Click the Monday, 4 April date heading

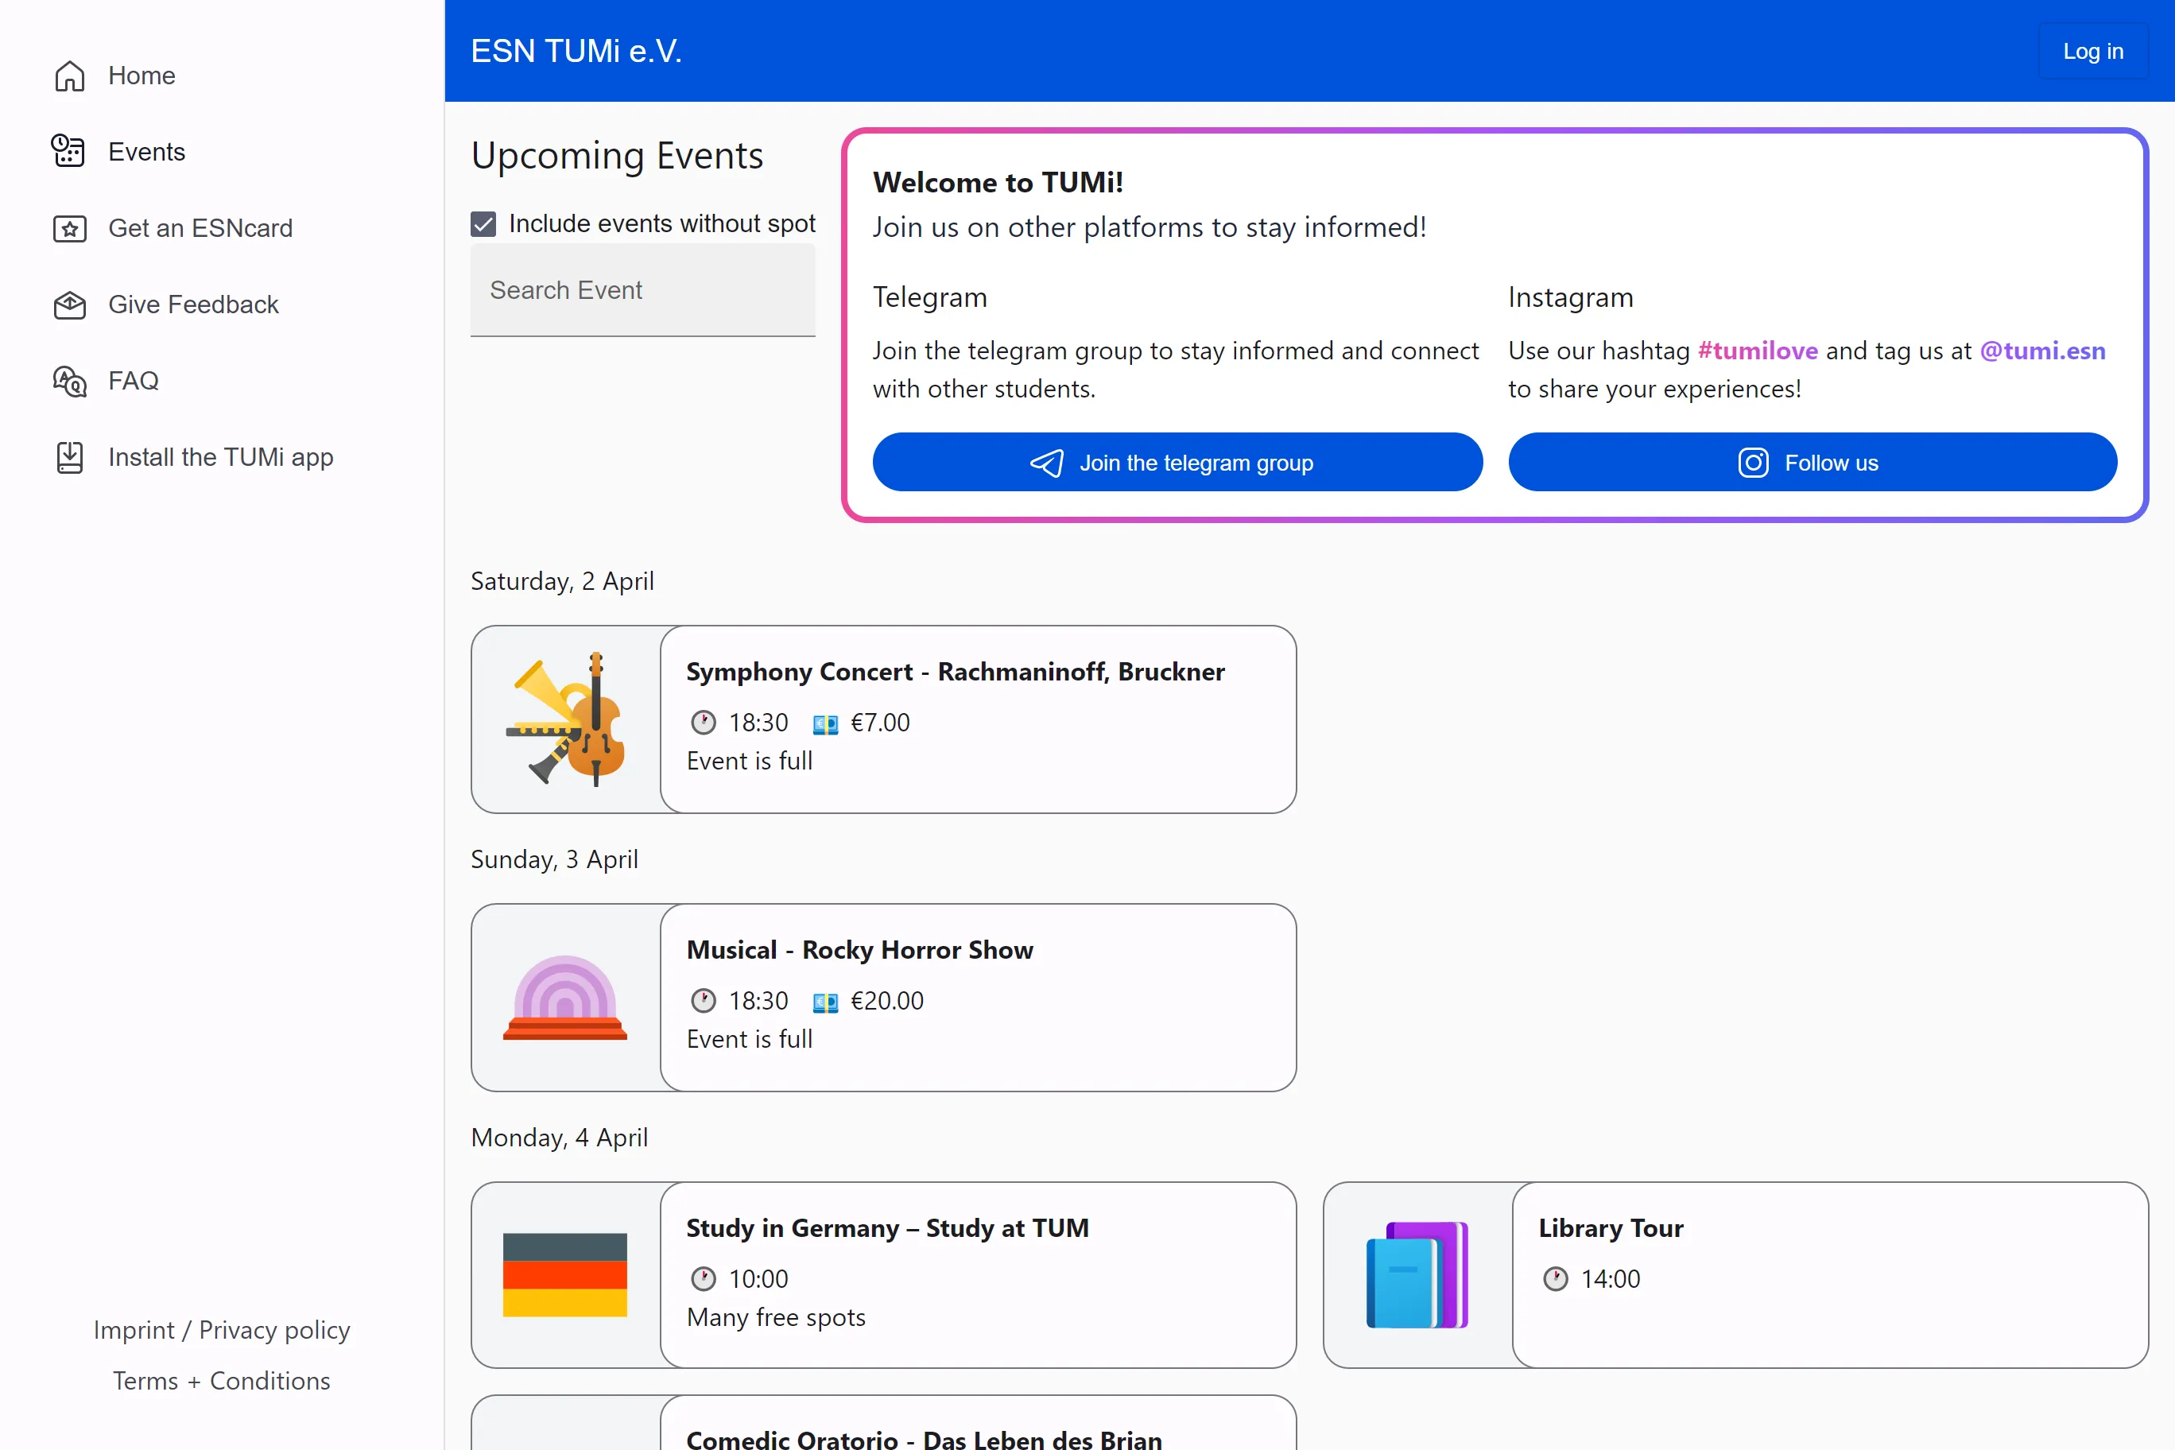(x=560, y=1138)
